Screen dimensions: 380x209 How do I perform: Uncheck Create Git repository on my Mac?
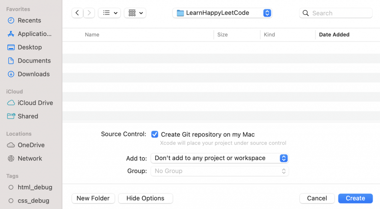[x=155, y=135]
